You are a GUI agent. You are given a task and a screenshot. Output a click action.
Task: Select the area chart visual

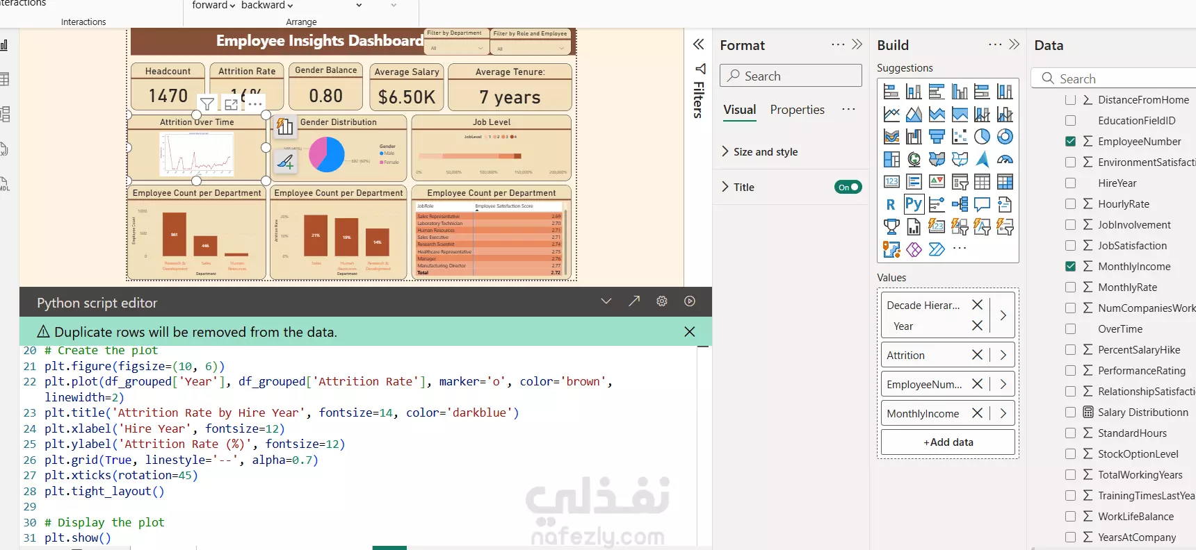pyautogui.click(x=914, y=114)
